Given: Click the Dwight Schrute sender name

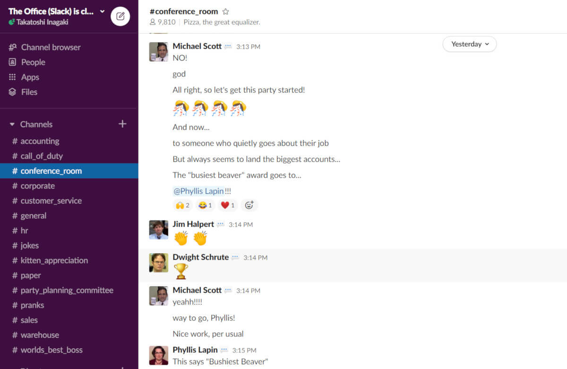Looking at the screenshot, I should click(x=201, y=257).
